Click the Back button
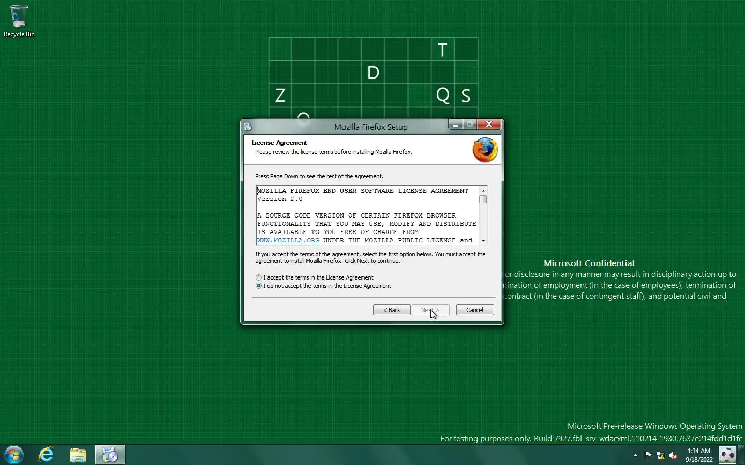Viewport: 745px width, 465px height. pyautogui.click(x=392, y=310)
